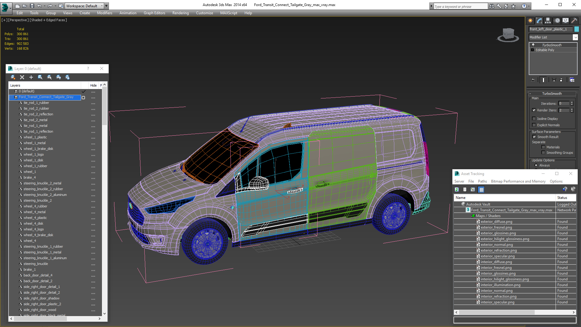Viewport: 581px width, 327px height.
Task: Click the star Favorites icon
Action: pyautogui.click(x=513, y=6)
